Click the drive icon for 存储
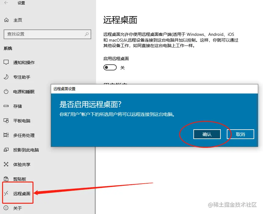This screenshot has width=263, height=214. (6, 106)
